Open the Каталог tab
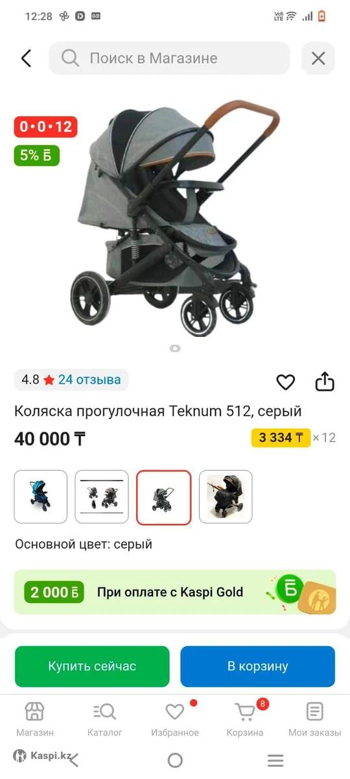The height and width of the screenshot is (779, 350). [x=104, y=719]
